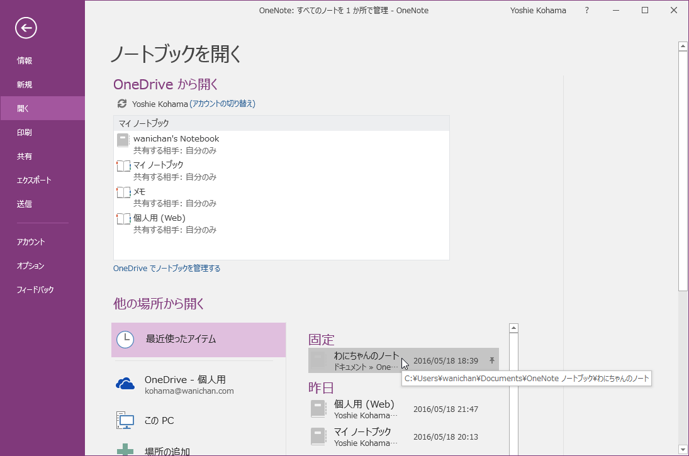
Task: Click the Yoshie Kohama name in title bar
Action: pyautogui.click(x=538, y=11)
